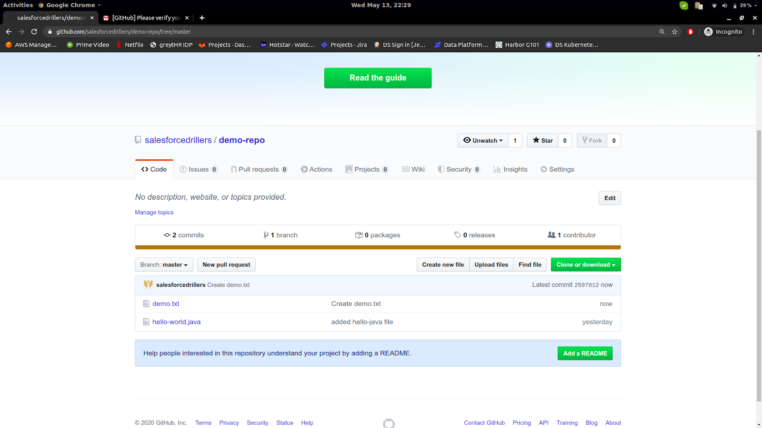Open the Projects - Jira bookmark
The height and width of the screenshot is (428, 762).
click(344, 45)
